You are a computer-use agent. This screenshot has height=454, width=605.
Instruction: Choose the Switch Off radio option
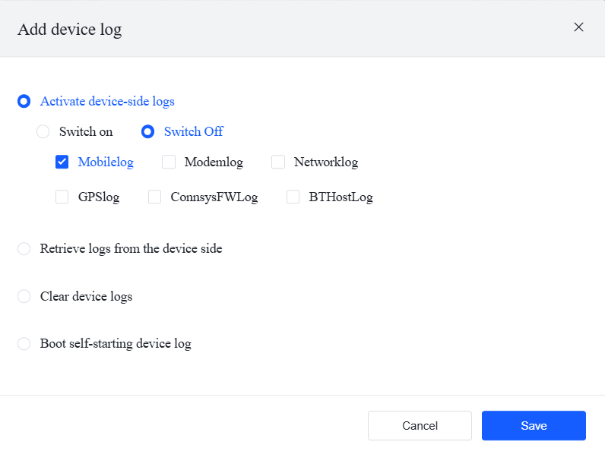pyautogui.click(x=148, y=131)
